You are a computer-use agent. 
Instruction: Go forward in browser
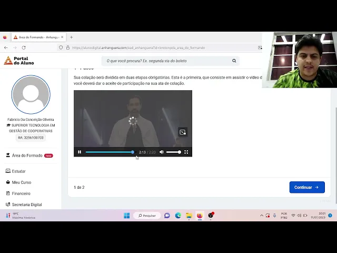coord(15,47)
